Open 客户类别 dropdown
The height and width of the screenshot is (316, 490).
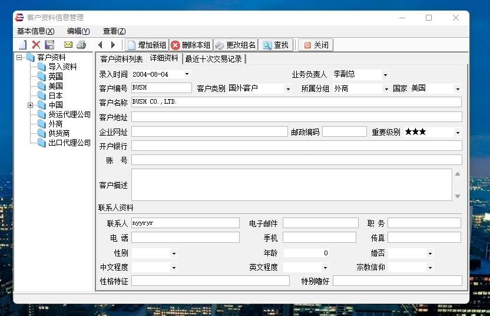pyautogui.click(x=288, y=89)
